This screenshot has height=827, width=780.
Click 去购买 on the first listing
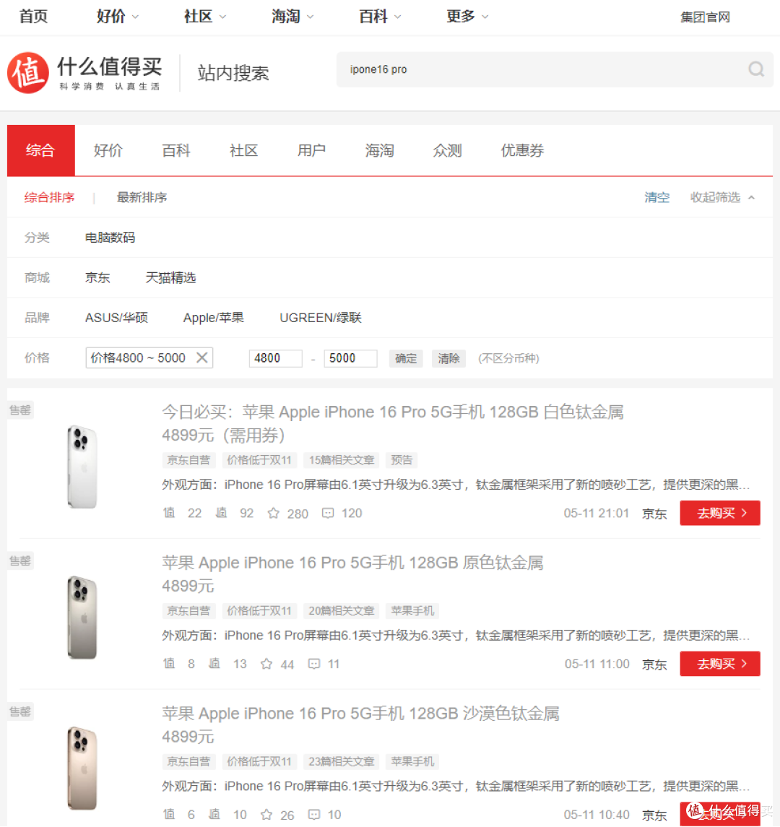719,513
